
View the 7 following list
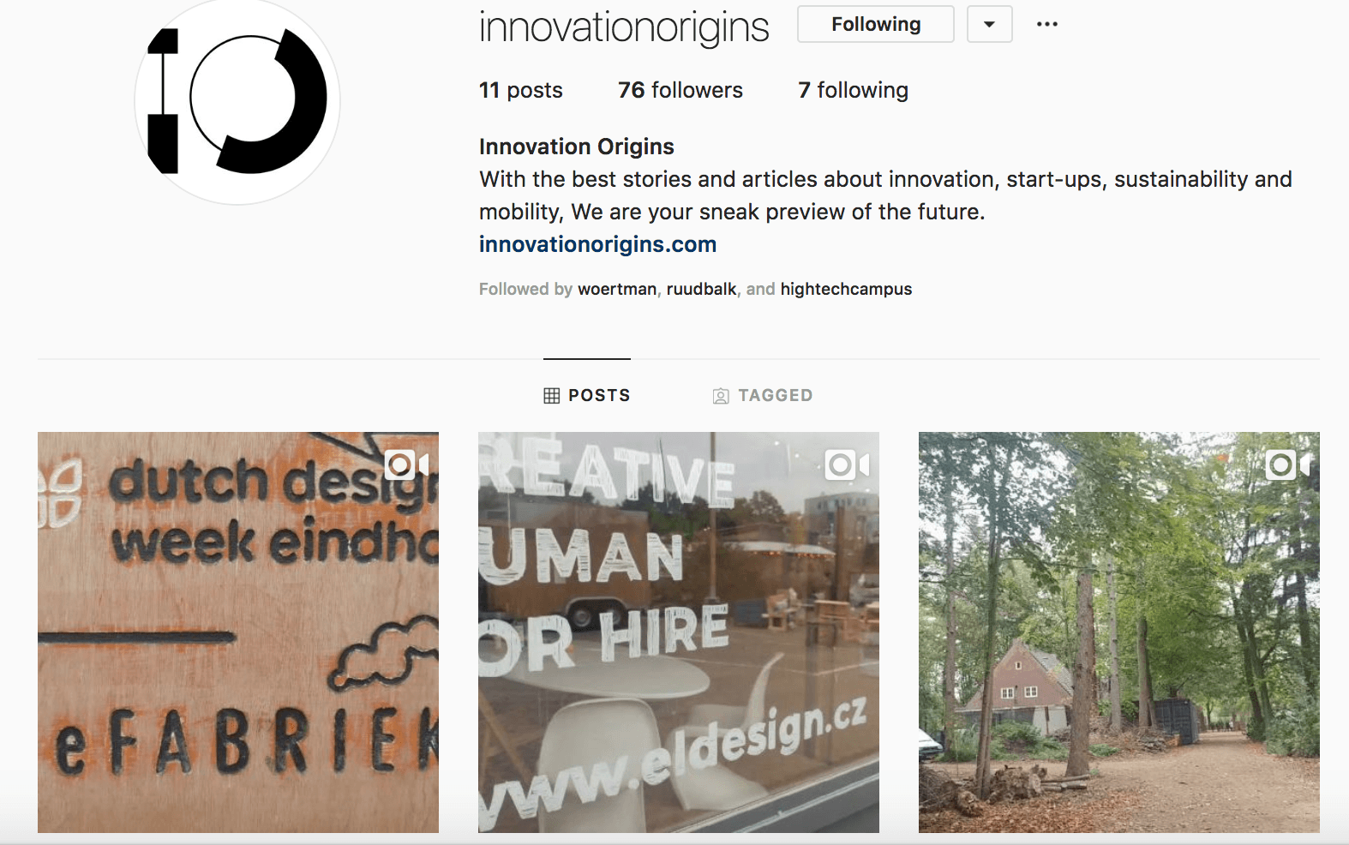coord(853,90)
